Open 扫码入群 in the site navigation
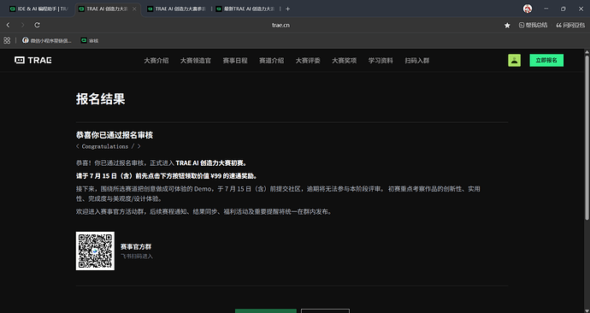This screenshot has height=313, width=590. coord(417,61)
